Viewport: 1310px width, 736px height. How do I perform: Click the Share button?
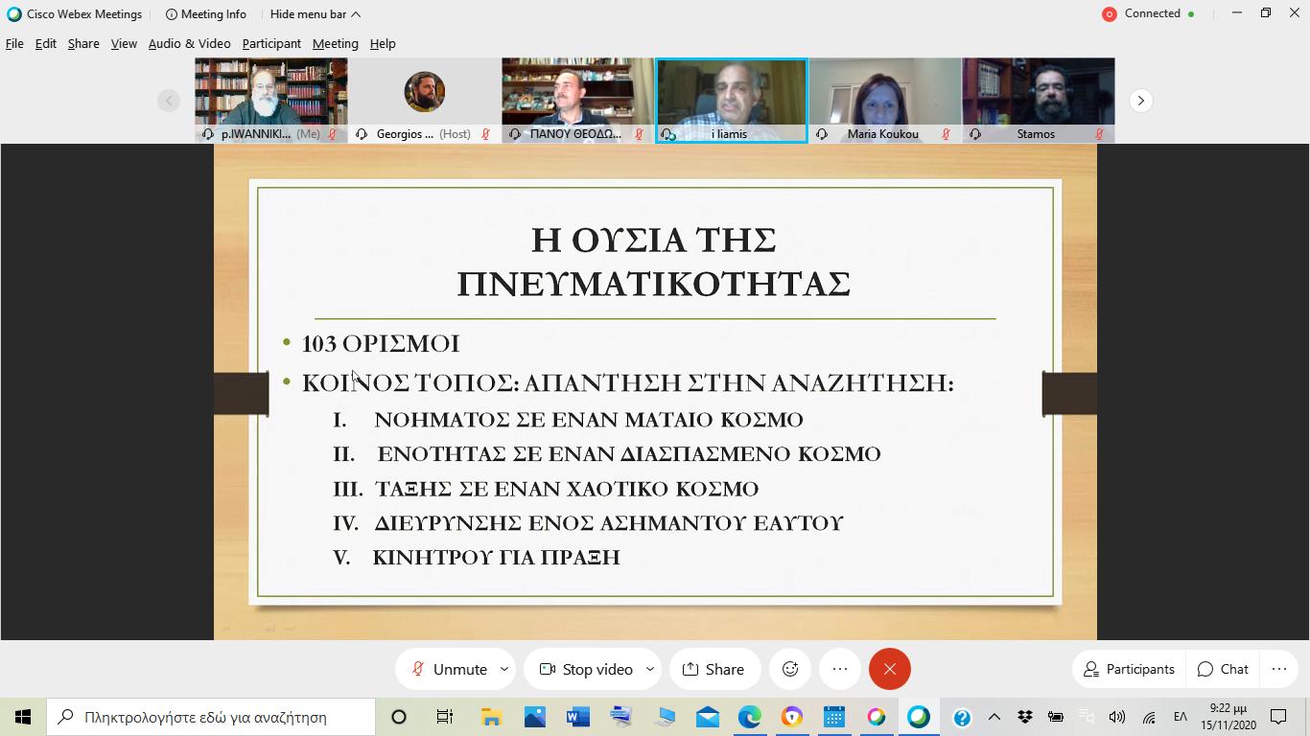tap(713, 669)
